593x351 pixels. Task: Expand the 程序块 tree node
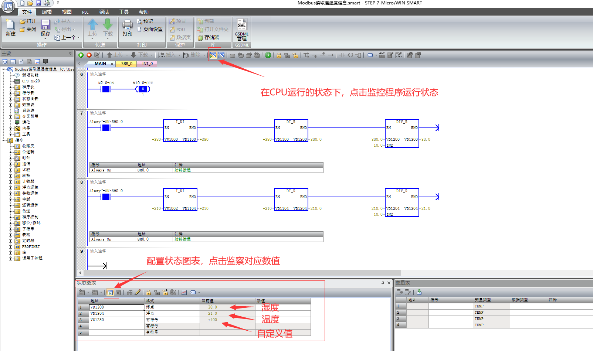(11, 87)
